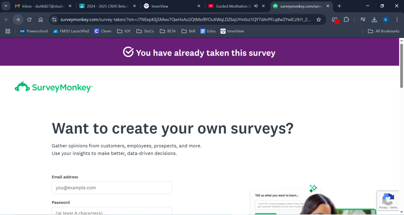Image resolution: width=404 pixels, height=215 pixels.
Task: Click the 'Email address' label
Action: tap(65, 177)
